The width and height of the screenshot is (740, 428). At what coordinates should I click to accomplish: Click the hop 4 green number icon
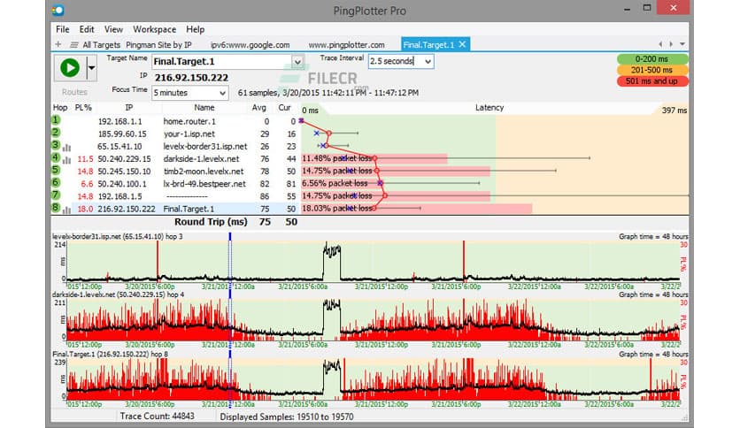[56, 157]
